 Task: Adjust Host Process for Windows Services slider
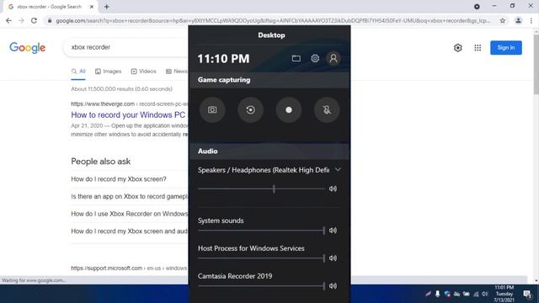click(262, 258)
